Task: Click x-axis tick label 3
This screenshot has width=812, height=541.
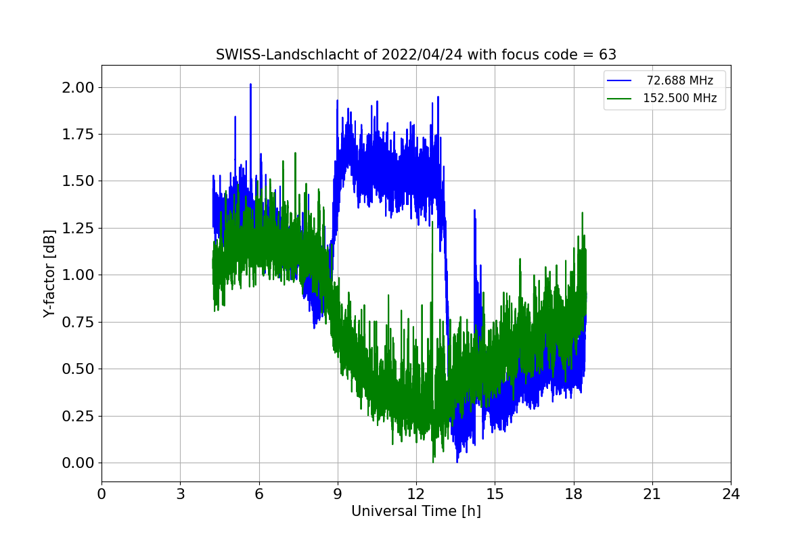Action: coord(180,494)
